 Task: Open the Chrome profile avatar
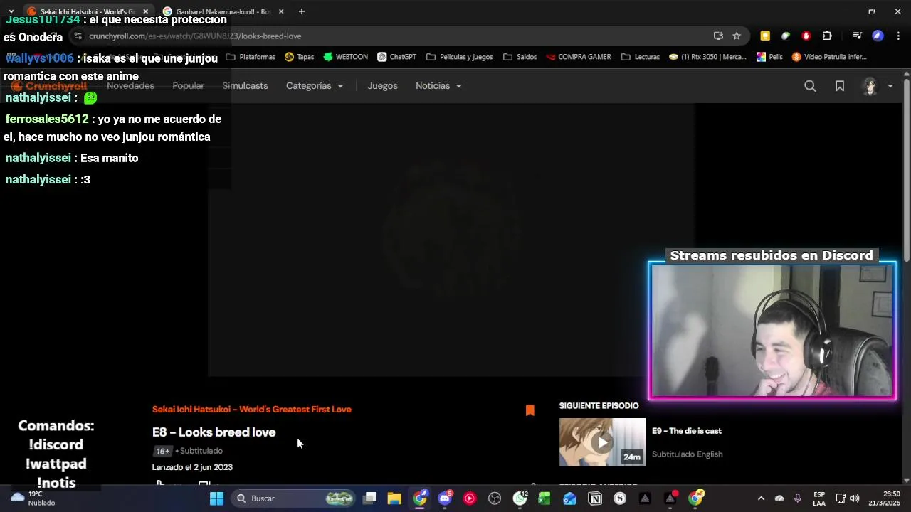878,36
